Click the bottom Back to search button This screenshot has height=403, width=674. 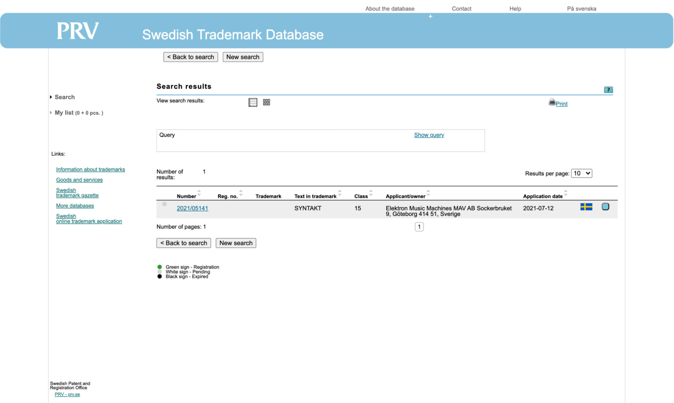click(x=184, y=243)
